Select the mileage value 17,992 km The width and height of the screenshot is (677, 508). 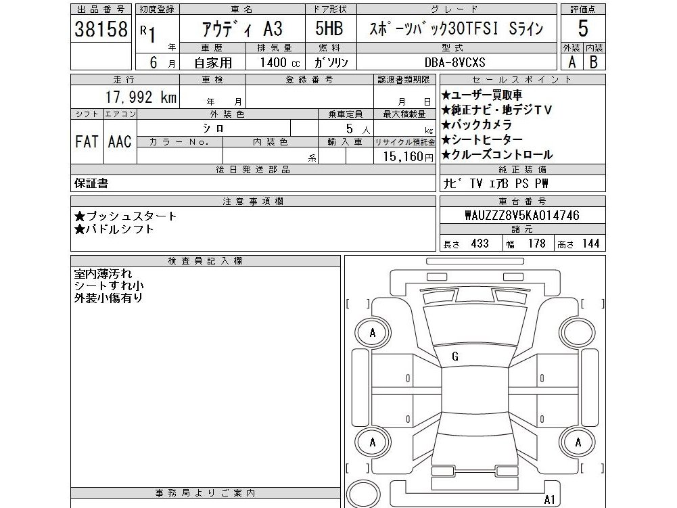coord(141,97)
